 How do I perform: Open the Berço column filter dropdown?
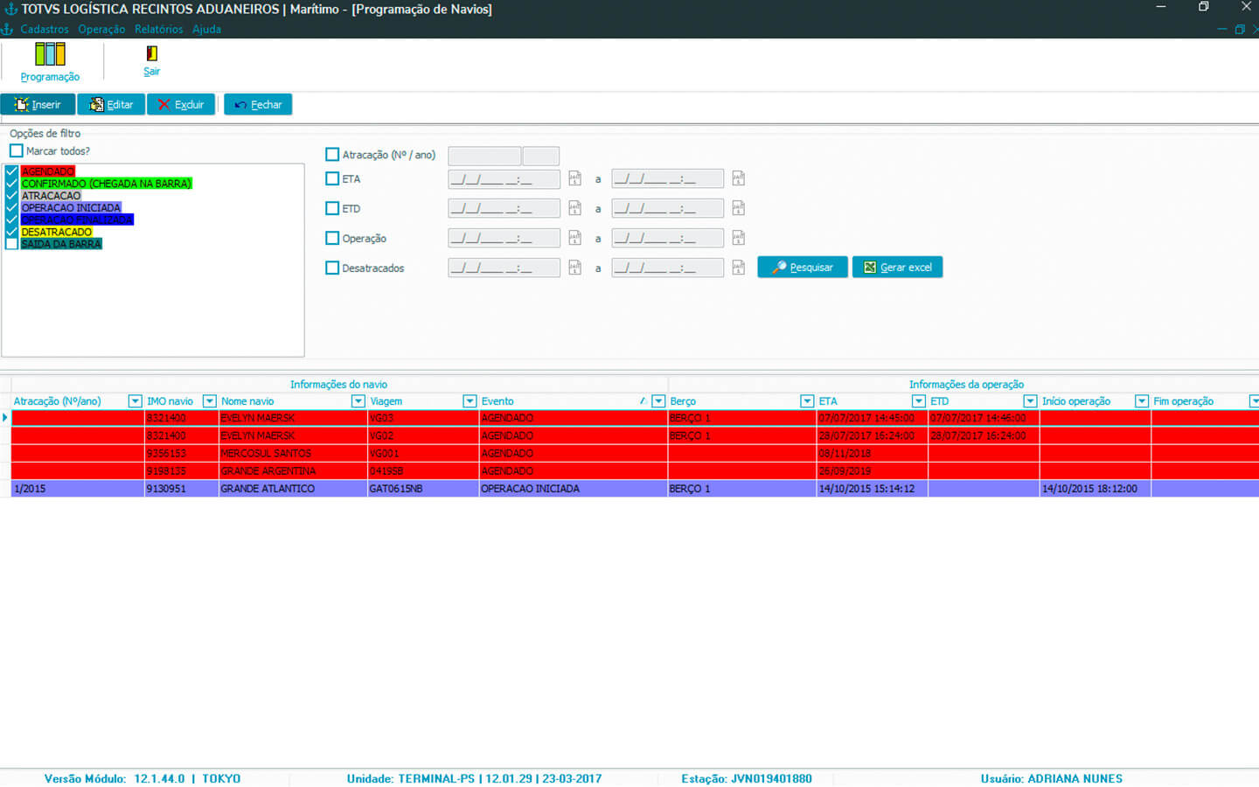pyautogui.click(x=806, y=401)
